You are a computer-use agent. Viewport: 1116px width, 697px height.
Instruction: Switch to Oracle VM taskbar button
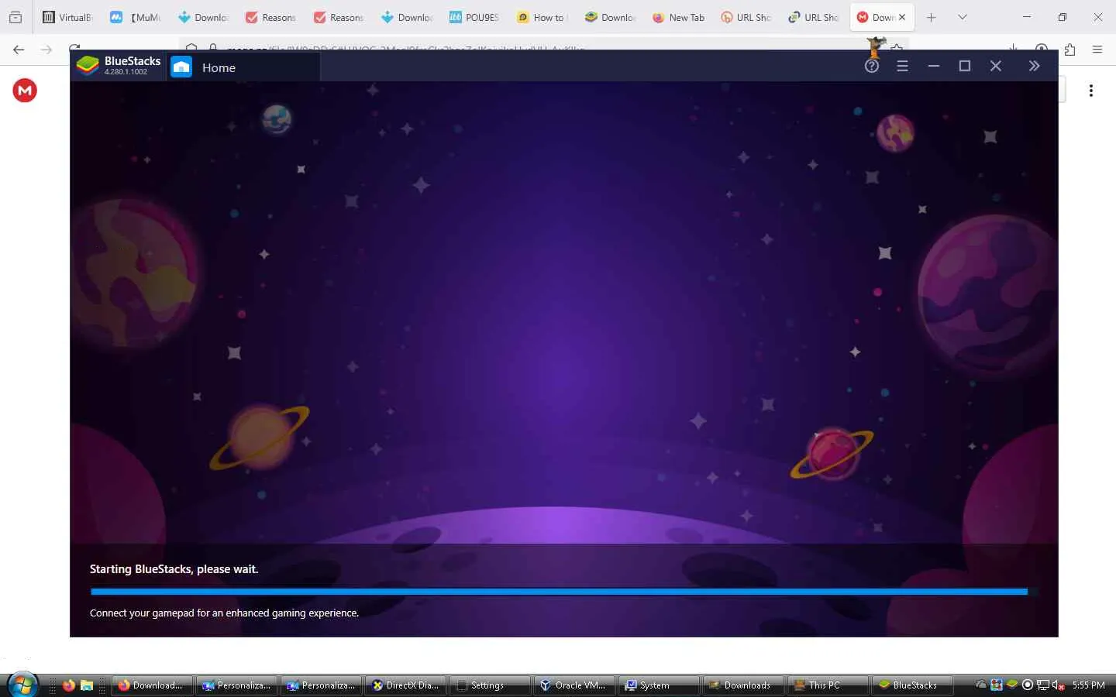(575, 685)
